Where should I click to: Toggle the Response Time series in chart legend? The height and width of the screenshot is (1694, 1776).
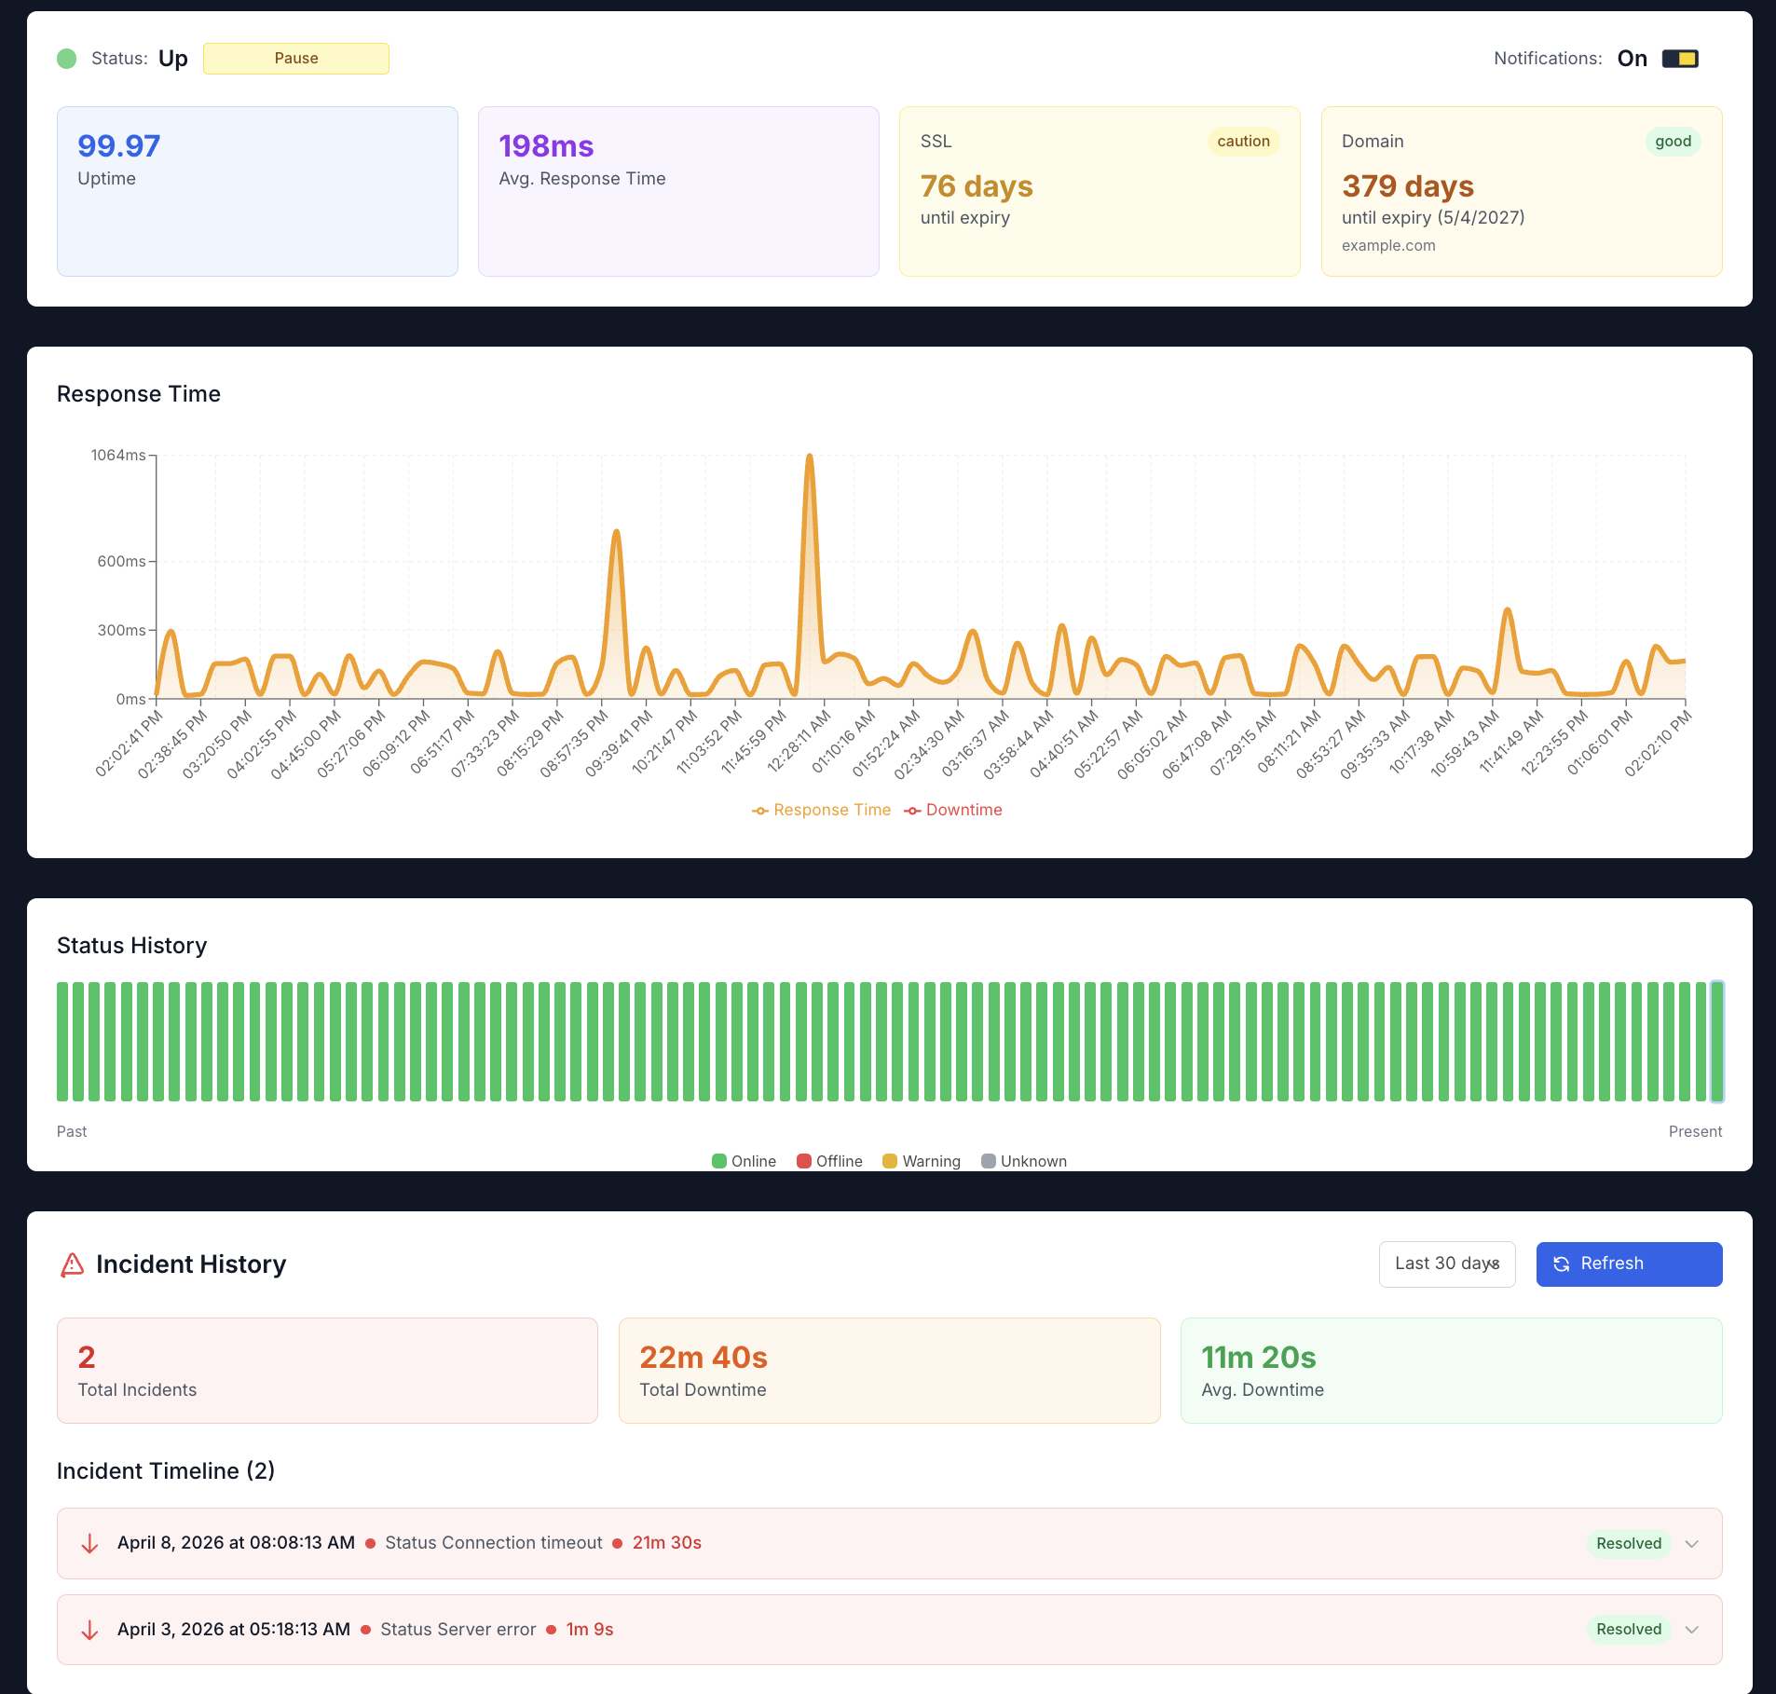coord(821,809)
